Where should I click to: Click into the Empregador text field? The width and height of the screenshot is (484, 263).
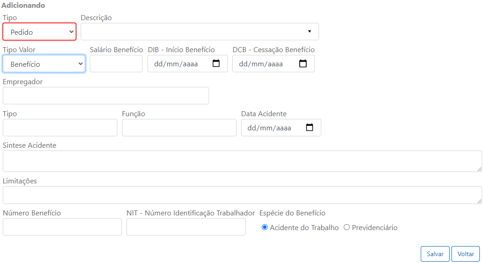pyautogui.click(x=106, y=96)
